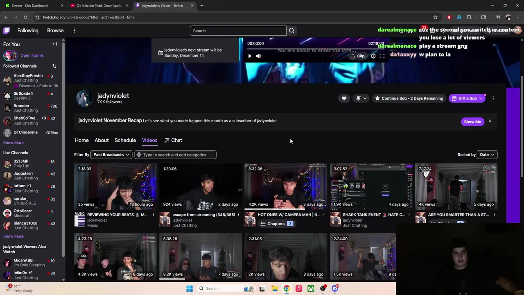Expand Chapters on HOT ONES video

point(276,224)
